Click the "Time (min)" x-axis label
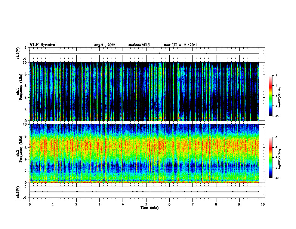 [149, 208]
